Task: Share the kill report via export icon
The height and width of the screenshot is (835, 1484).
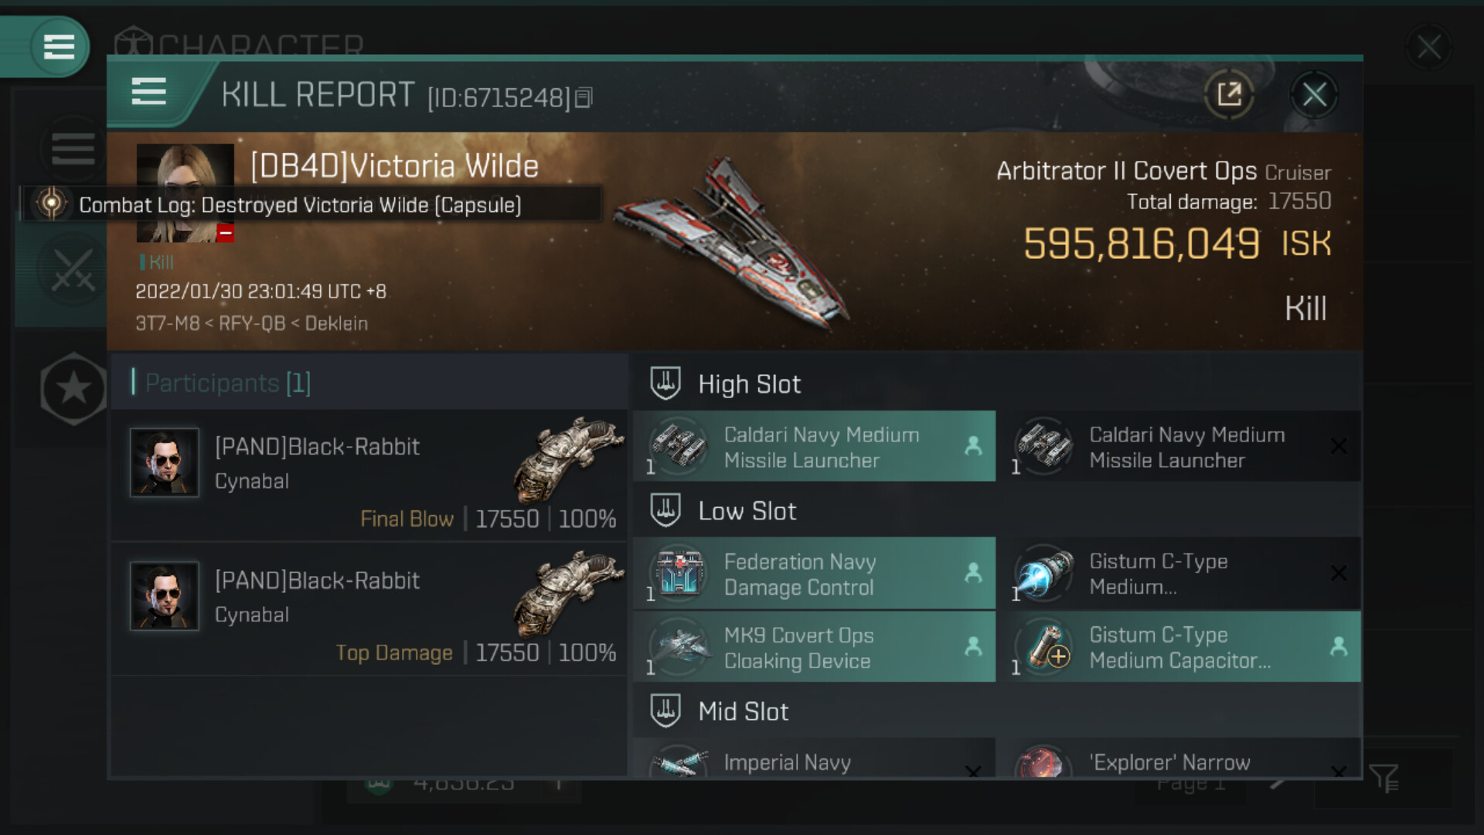Action: [x=1229, y=95]
